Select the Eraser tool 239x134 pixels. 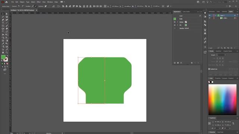(x=7, y=29)
